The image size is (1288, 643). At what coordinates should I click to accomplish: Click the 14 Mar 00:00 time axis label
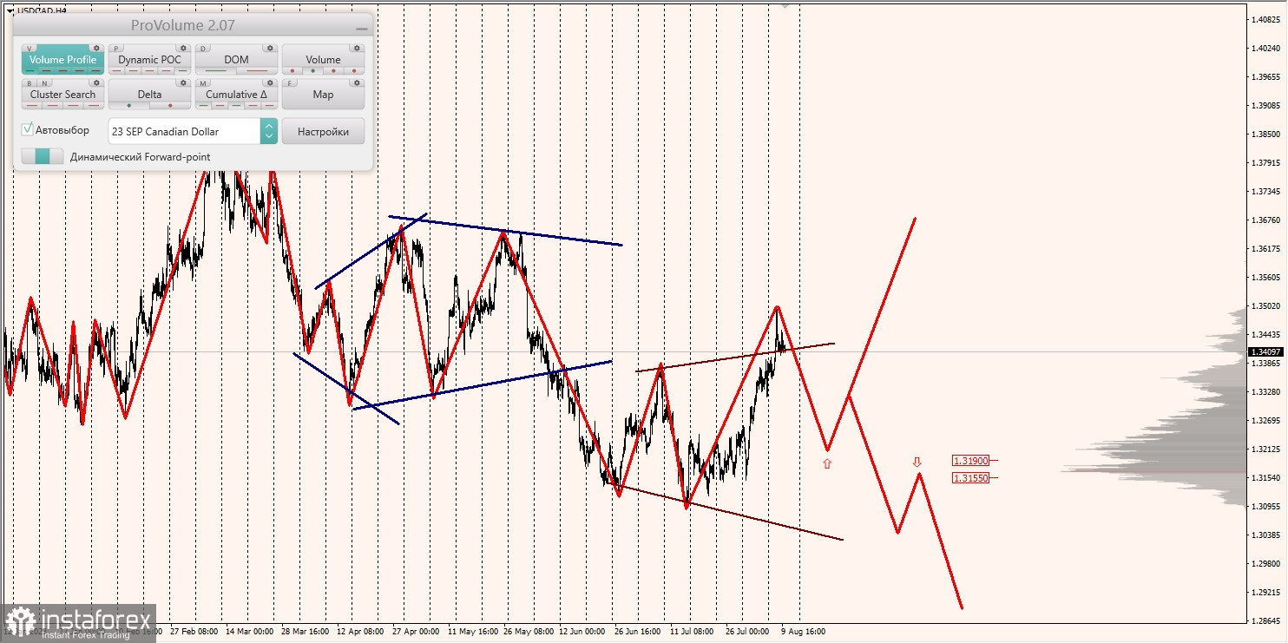coord(249,632)
